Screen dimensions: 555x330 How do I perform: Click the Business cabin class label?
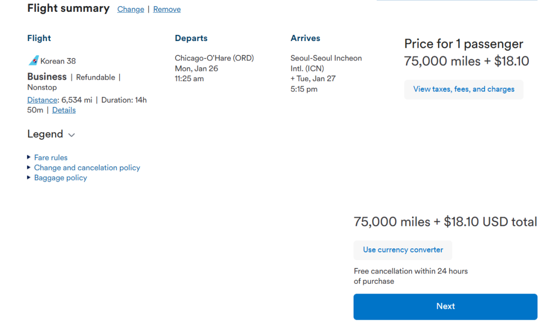tap(47, 77)
